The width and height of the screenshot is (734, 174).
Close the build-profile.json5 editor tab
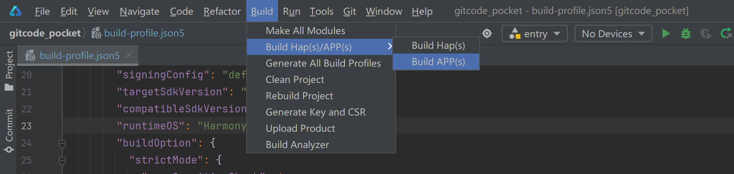129,55
